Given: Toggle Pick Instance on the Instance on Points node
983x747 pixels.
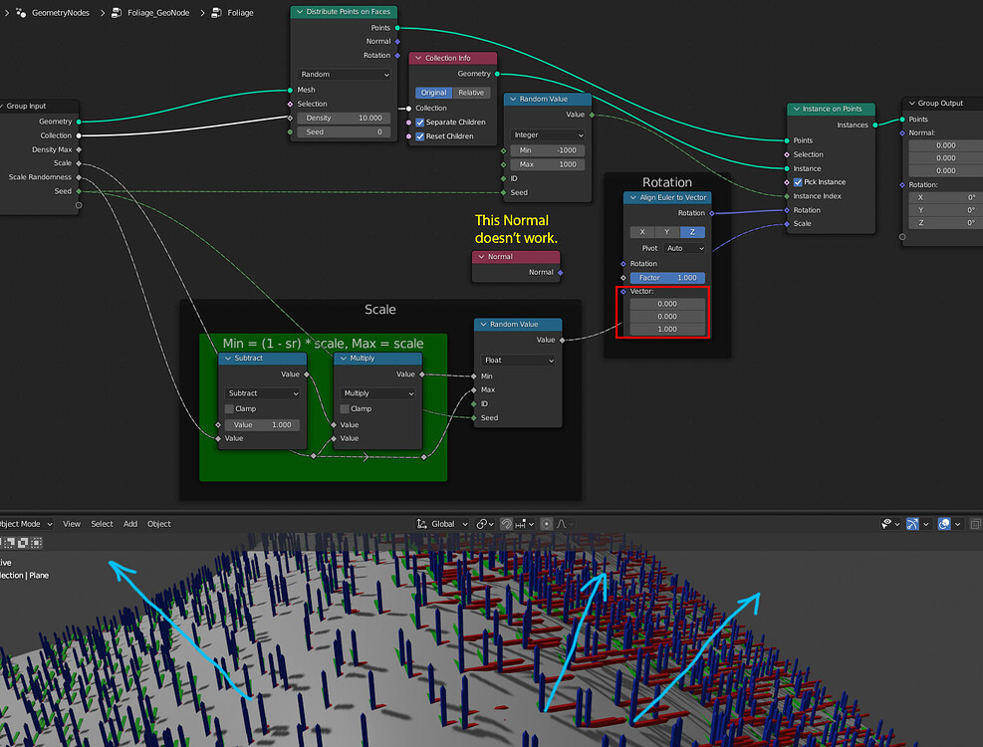Looking at the screenshot, I should (x=799, y=182).
